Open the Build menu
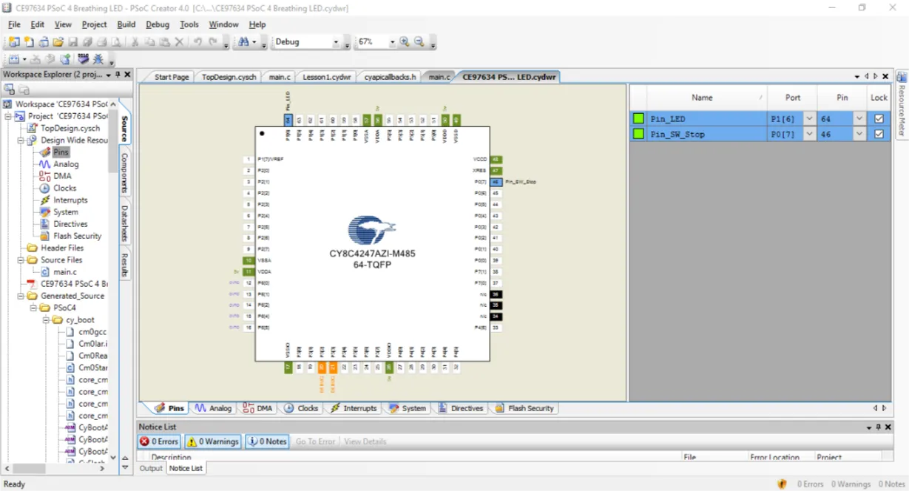 pyautogui.click(x=126, y=24)
